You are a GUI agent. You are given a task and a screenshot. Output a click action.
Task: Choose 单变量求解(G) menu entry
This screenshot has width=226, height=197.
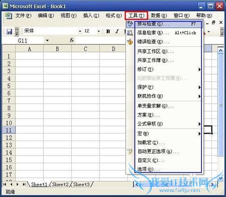point(165,106)
